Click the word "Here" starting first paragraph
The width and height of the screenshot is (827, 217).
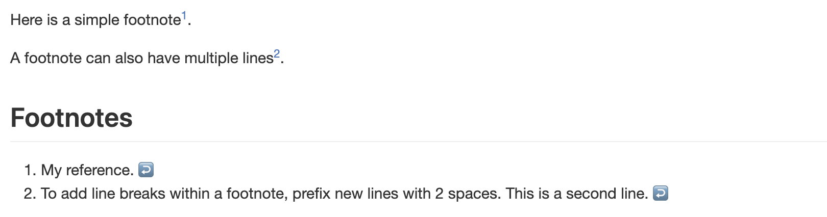coord(26,20)
